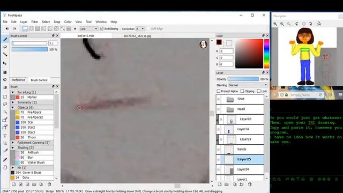Screen dimensions: 343x193
Task: Collapse the For inking brush group
Action: [x=13, y=92]
